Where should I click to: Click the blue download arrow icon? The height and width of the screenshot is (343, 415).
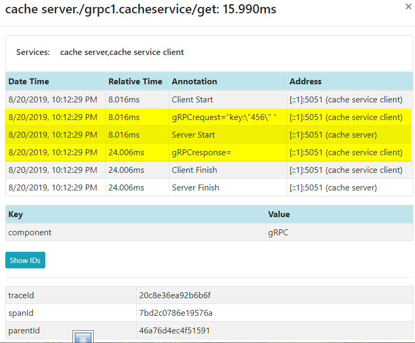click(83, 337)
